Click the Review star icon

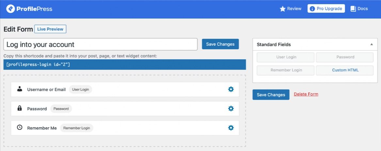pos(283,9)
